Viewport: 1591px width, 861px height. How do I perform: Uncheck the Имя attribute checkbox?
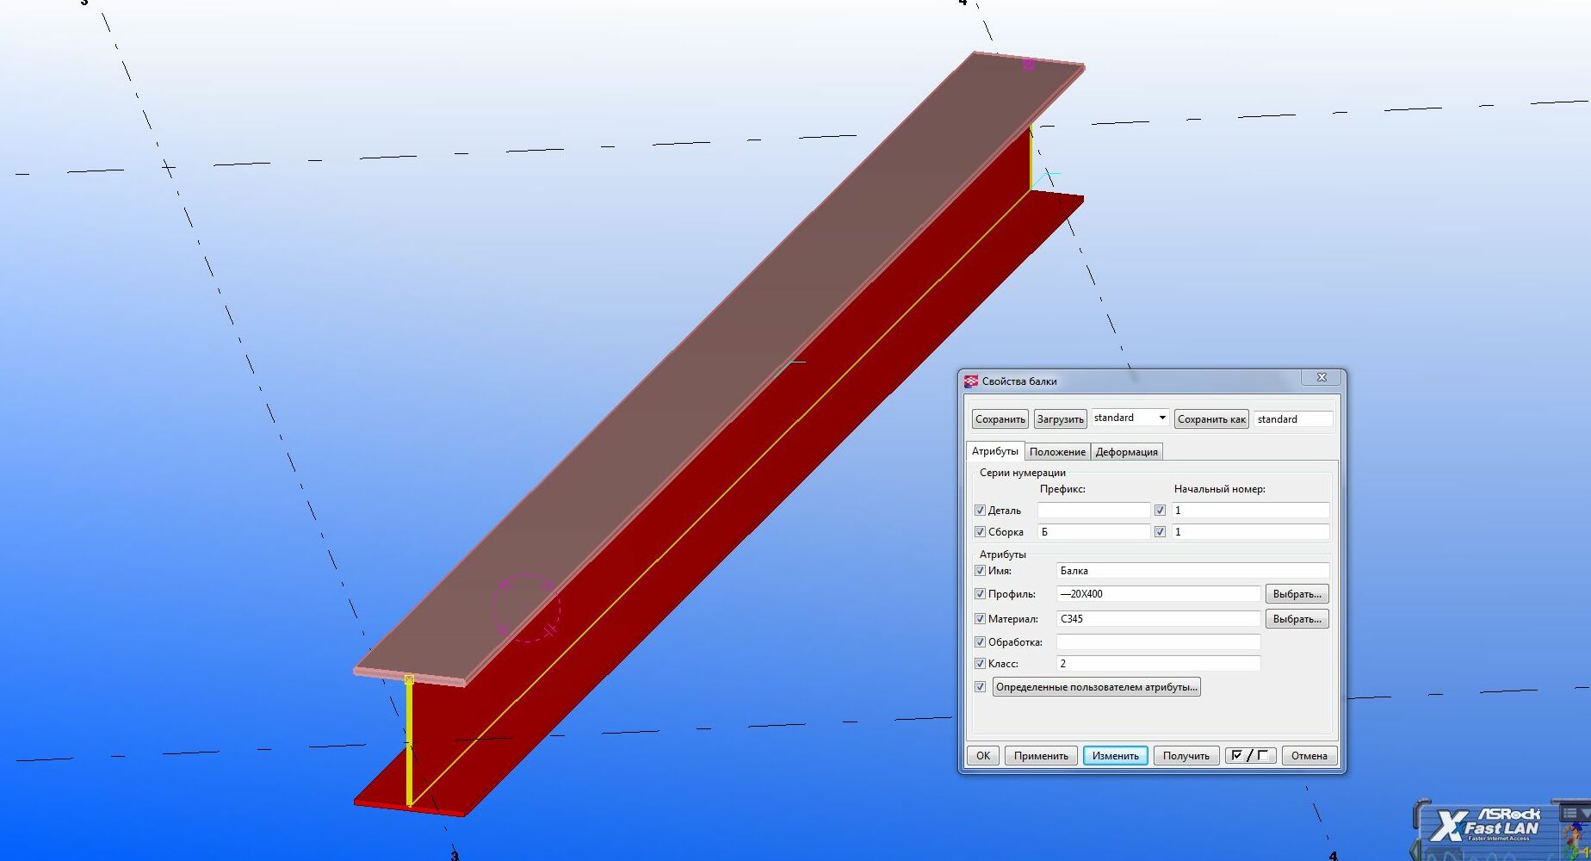pos(980,571)
